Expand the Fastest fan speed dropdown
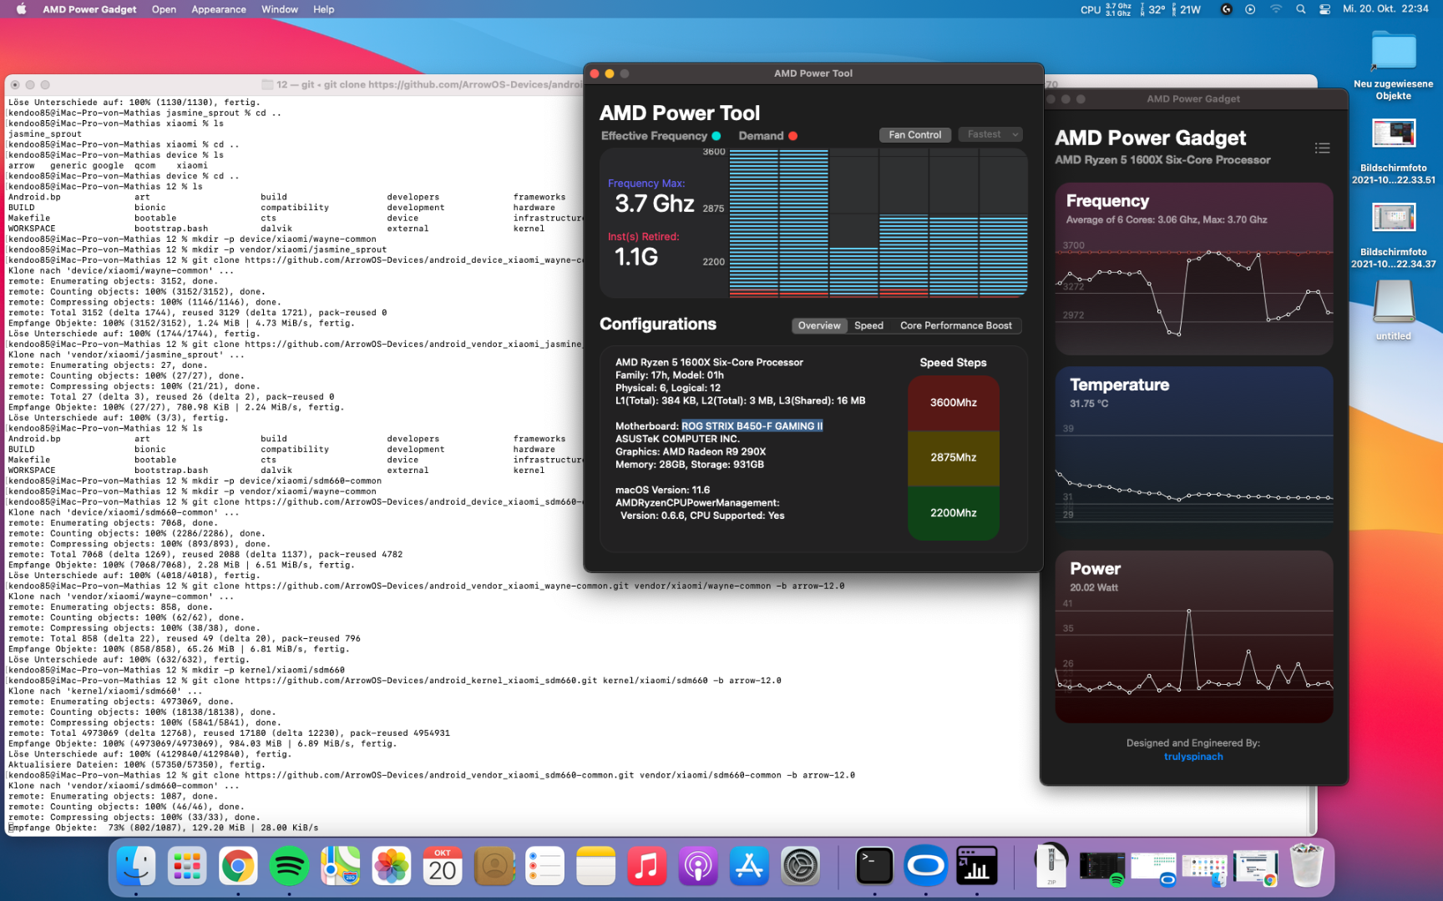This screenshot has height=901, width=1443. point(990,134)
